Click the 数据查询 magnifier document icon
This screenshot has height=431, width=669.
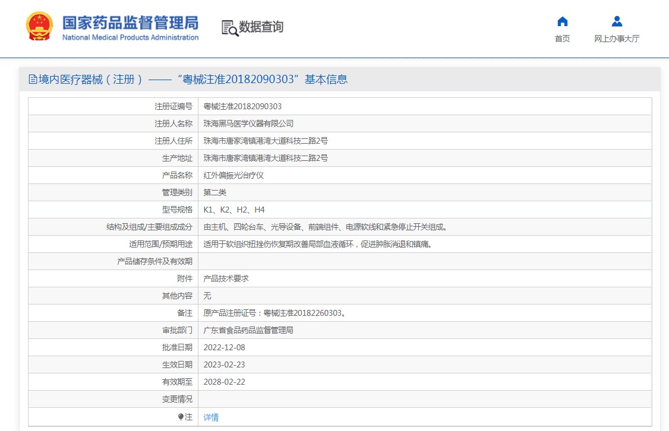(x=229, y=27)
